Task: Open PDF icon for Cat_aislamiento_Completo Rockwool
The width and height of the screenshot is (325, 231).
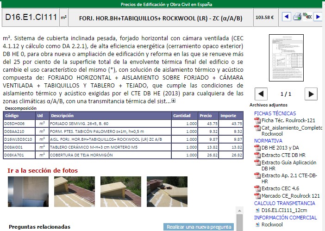Action: coord(257,128)
